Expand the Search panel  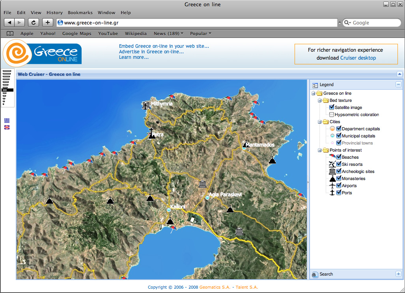(398, 274)
